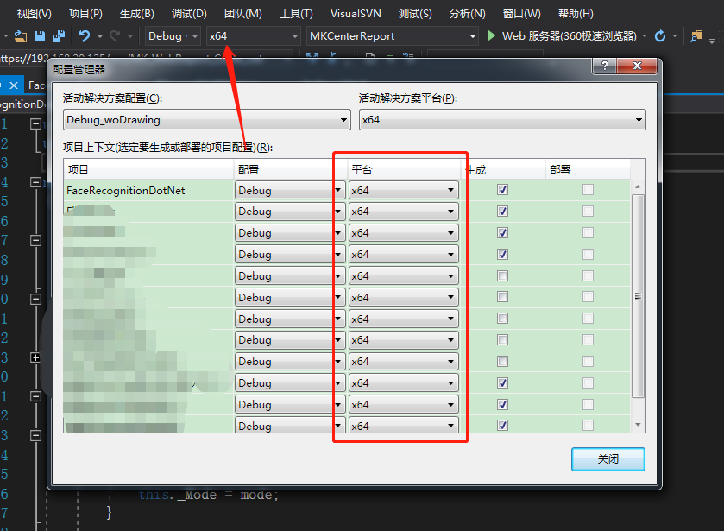Toggle second row's 生成 build checkbox

[x=502, y=212]
